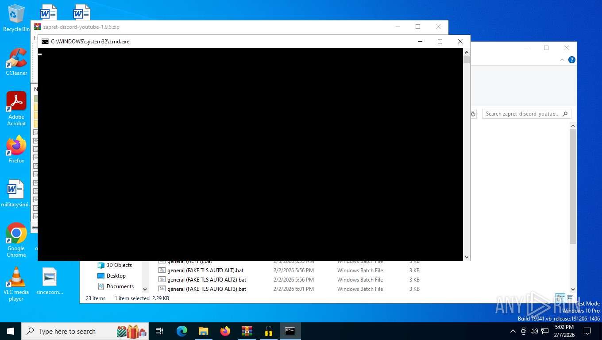Show hidden system tray icons
This screenshot has width=602, height=340.
point(513,331)
